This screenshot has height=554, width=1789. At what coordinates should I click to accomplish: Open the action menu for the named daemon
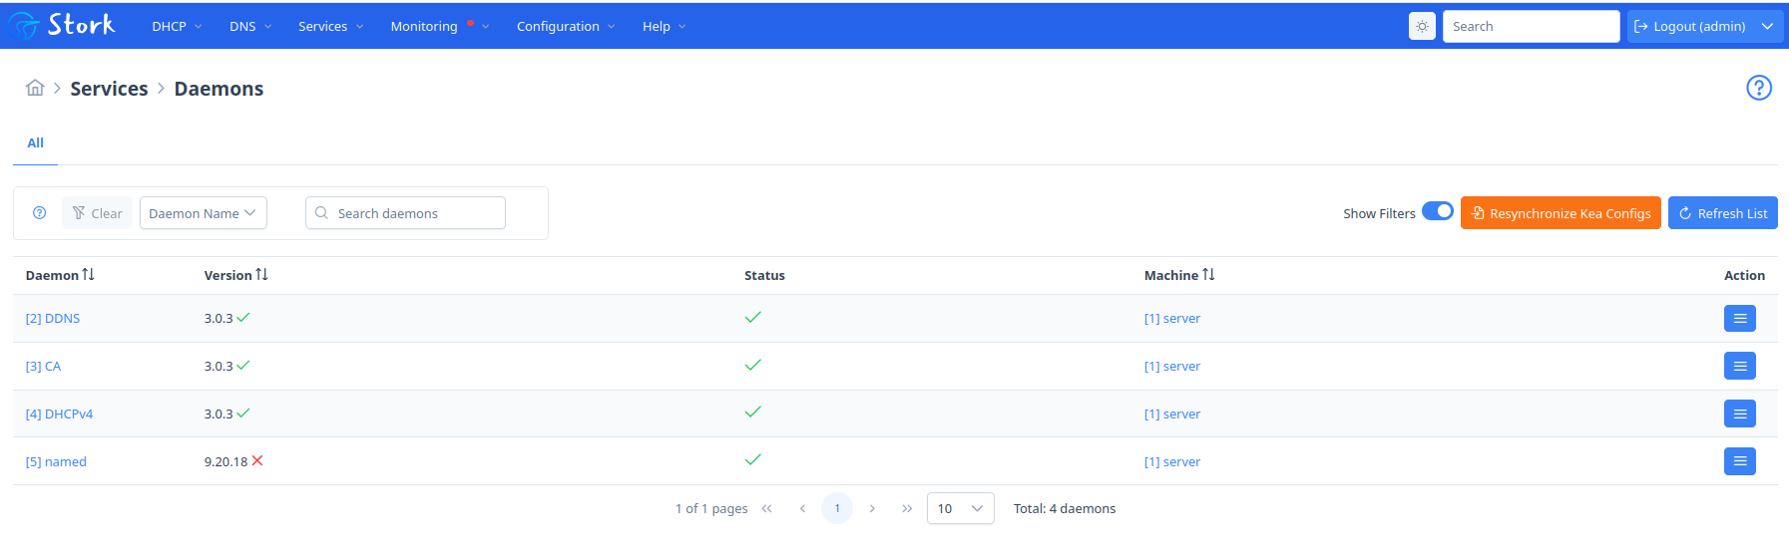click(1739, 461)
